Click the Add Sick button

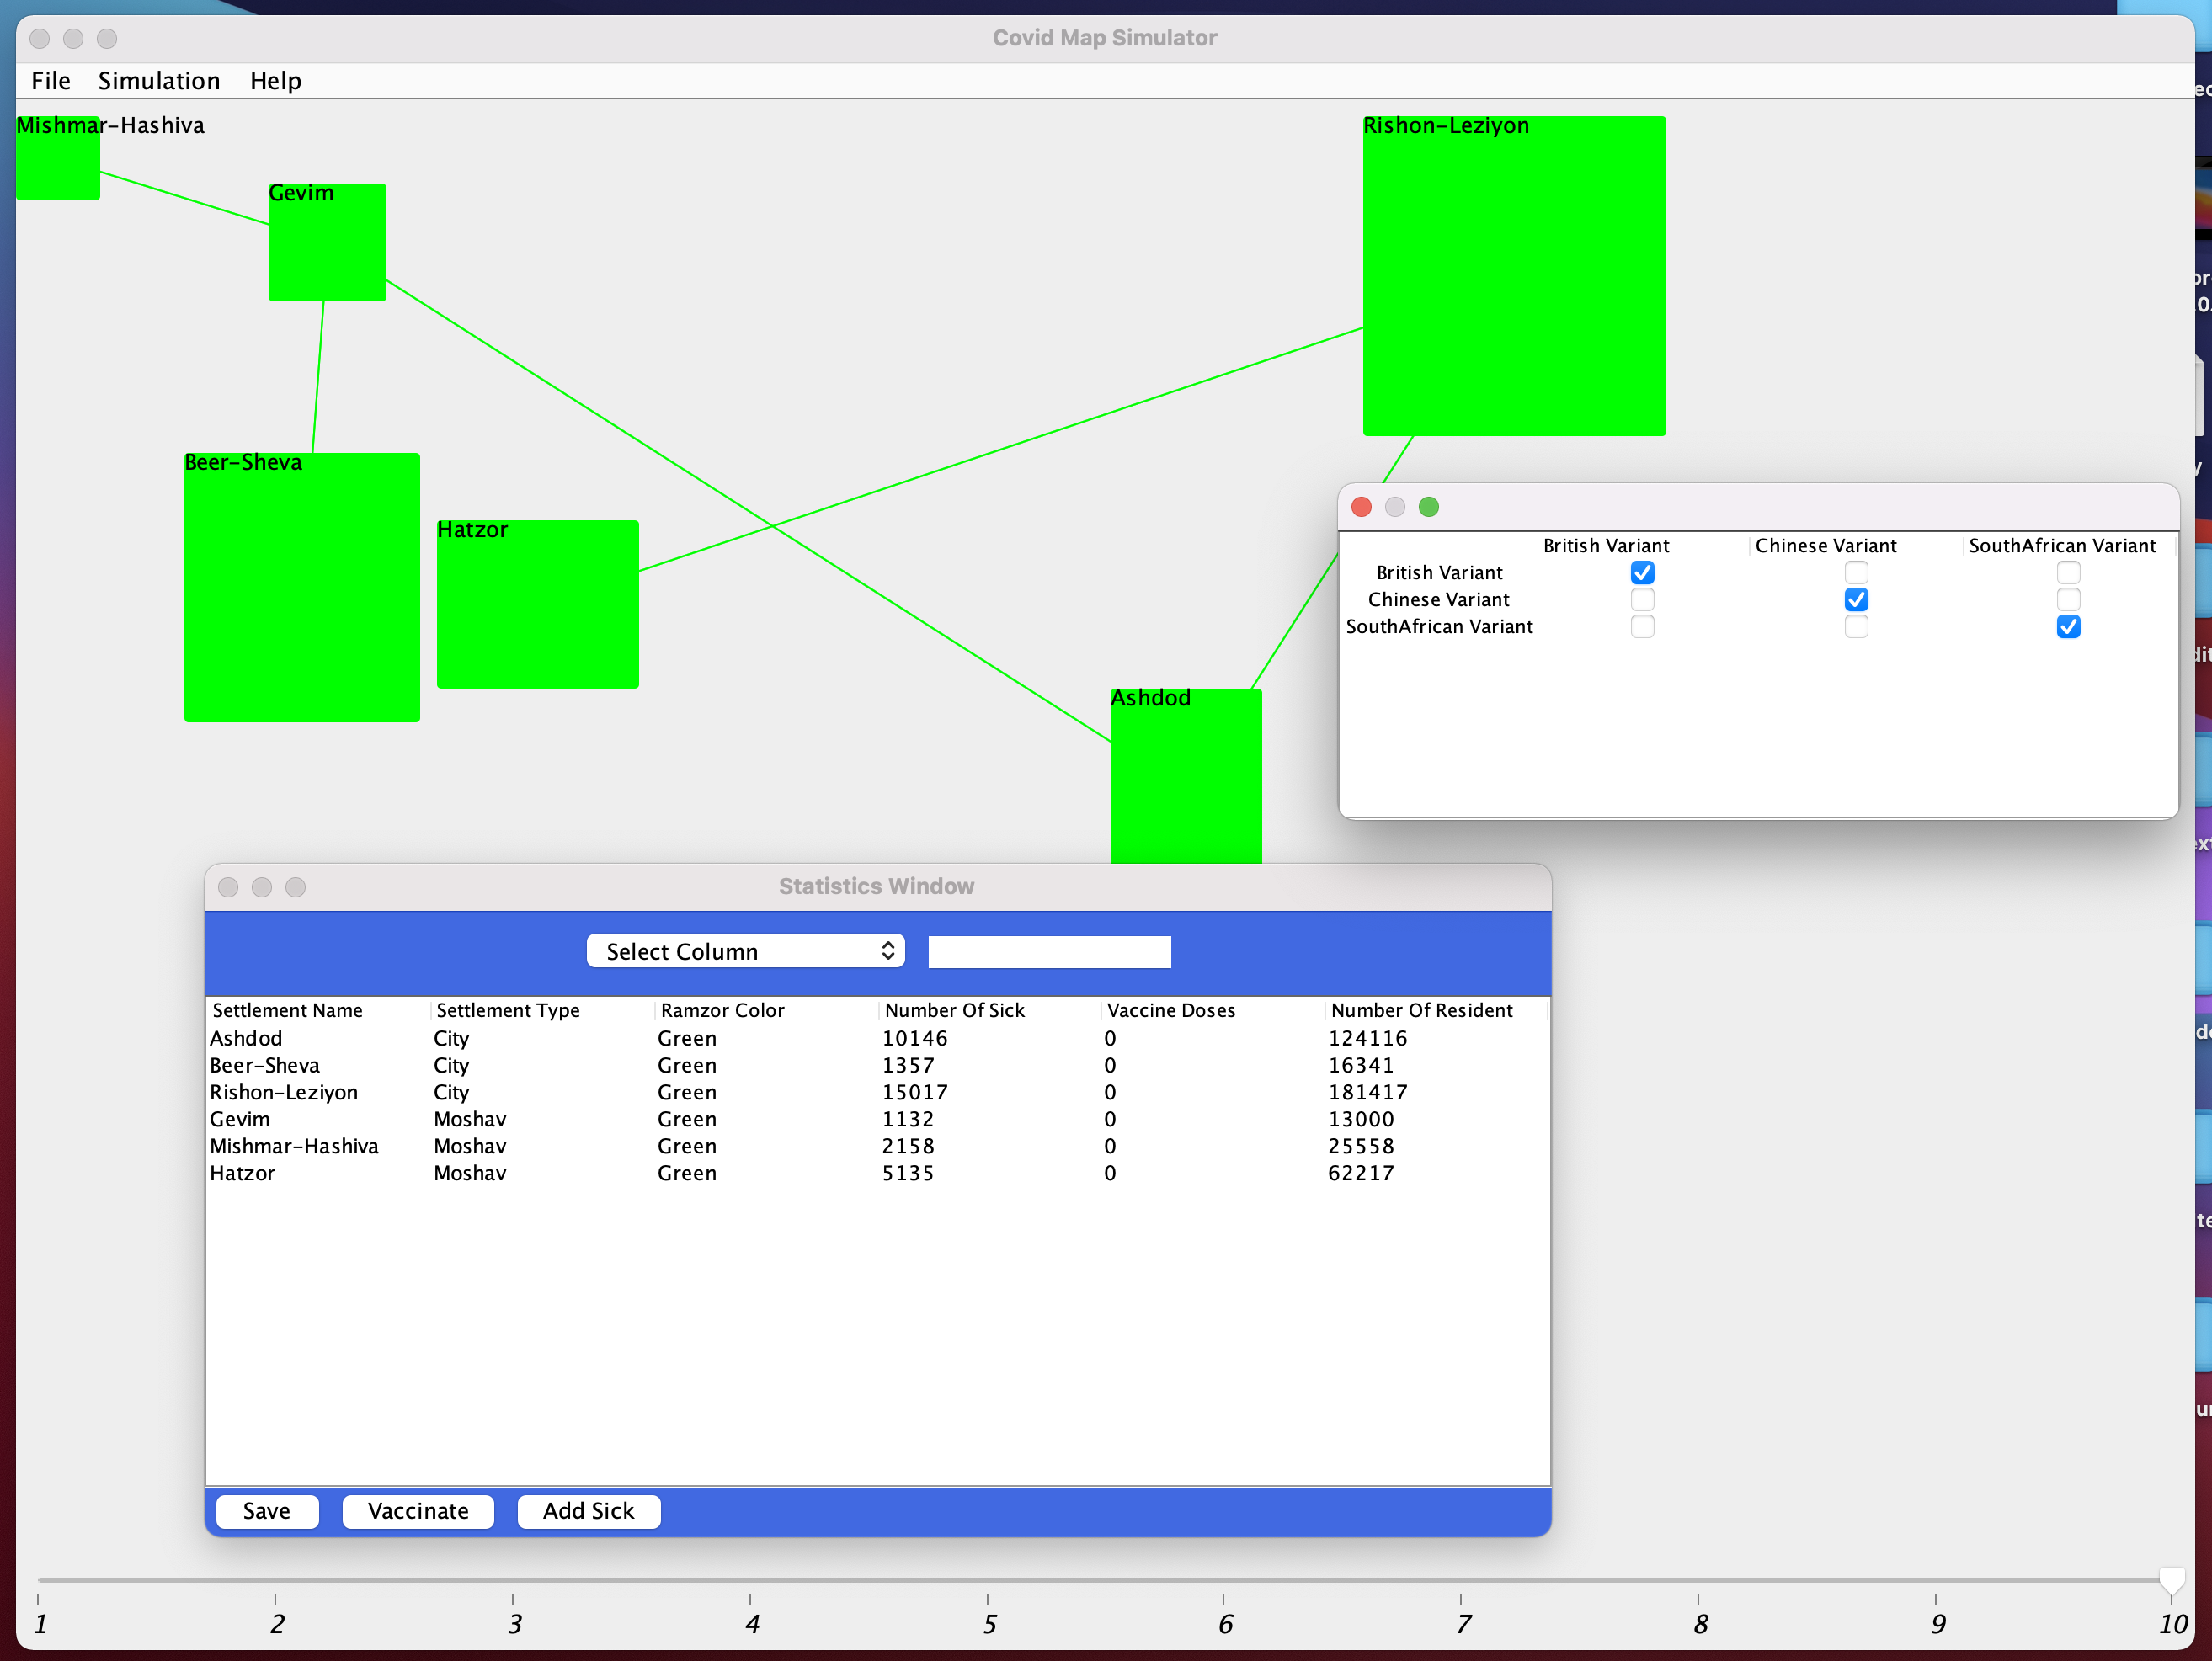click(x=588, y=1511)
